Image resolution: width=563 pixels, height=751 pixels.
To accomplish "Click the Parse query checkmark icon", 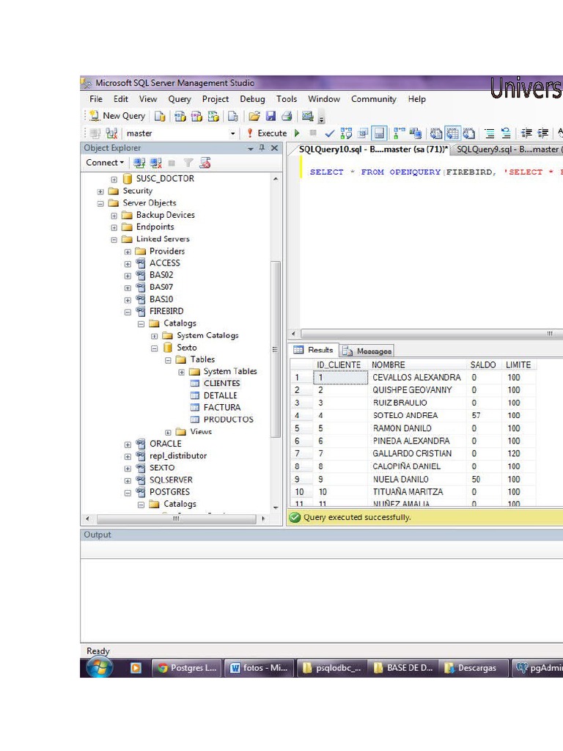I will pos(330,133).
